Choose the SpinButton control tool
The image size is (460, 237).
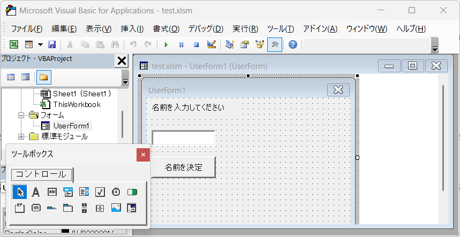coord(100,208)
